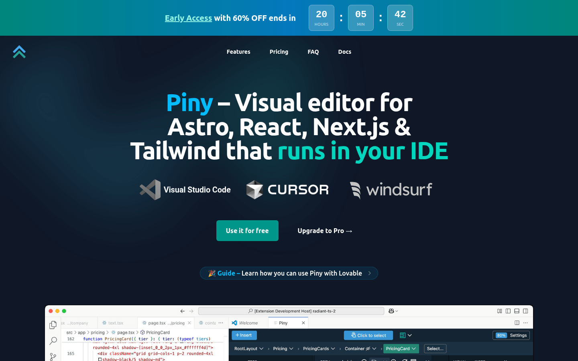This screenshot has width=578, height=361.
Task: Toggle the primary sidebar layout icon
Action: [508, 311]
